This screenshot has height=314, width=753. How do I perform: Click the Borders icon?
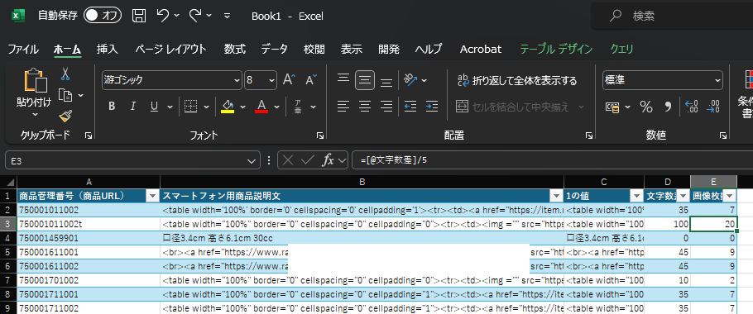(191, 107)
